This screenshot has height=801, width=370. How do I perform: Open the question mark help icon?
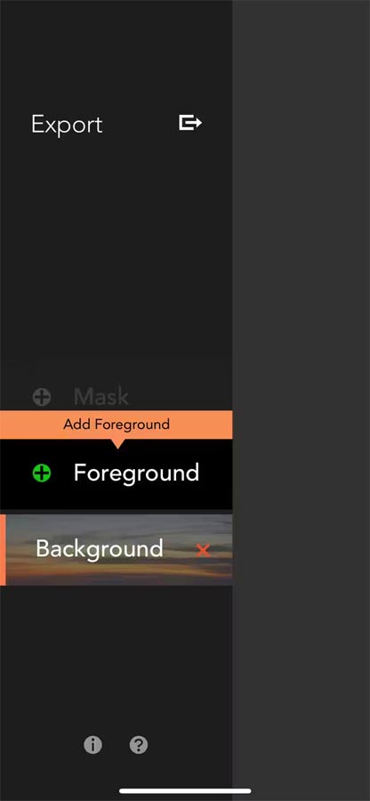[138, 745]
